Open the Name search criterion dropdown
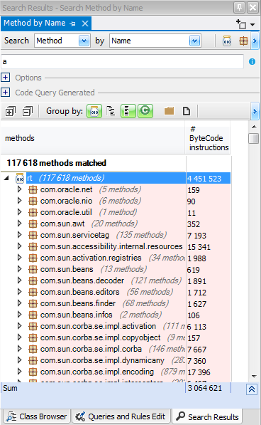This screenshot has height=425, width=261. point(194,41)
